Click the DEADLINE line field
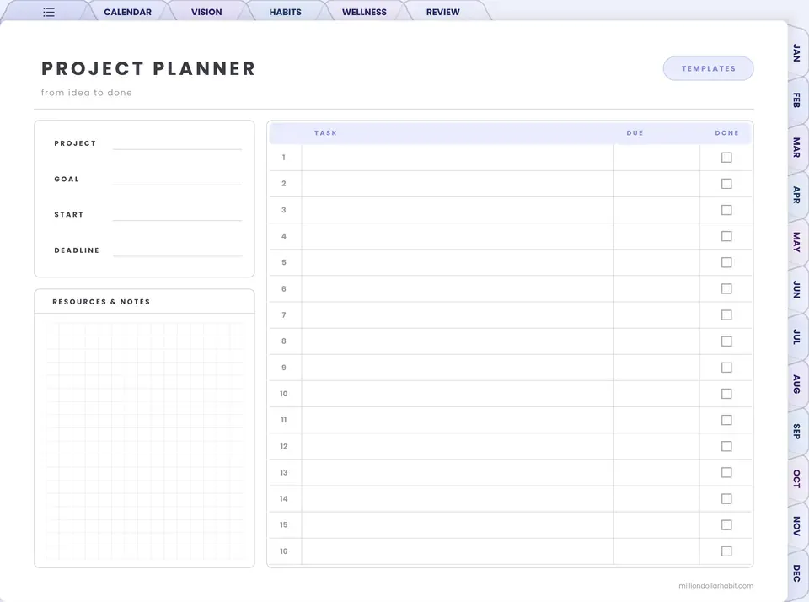809x602 pixels. pos(177,250)
